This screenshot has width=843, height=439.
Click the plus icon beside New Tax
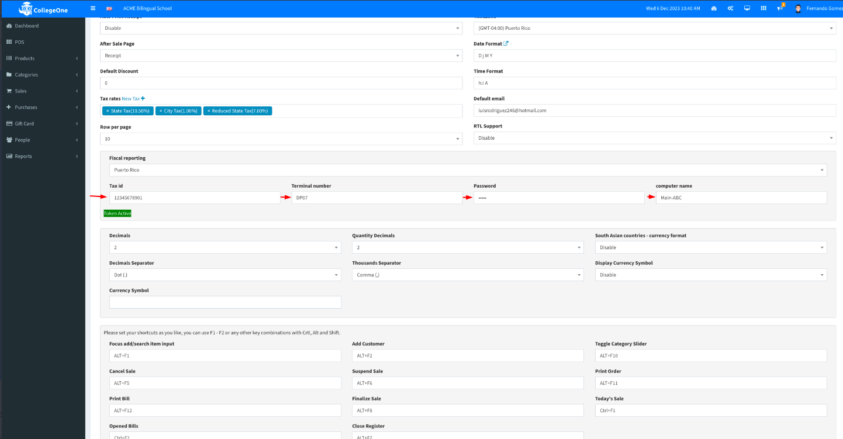click(x=143, y=99)
